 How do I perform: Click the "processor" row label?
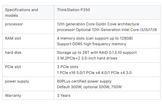click(x=14, y=24)
